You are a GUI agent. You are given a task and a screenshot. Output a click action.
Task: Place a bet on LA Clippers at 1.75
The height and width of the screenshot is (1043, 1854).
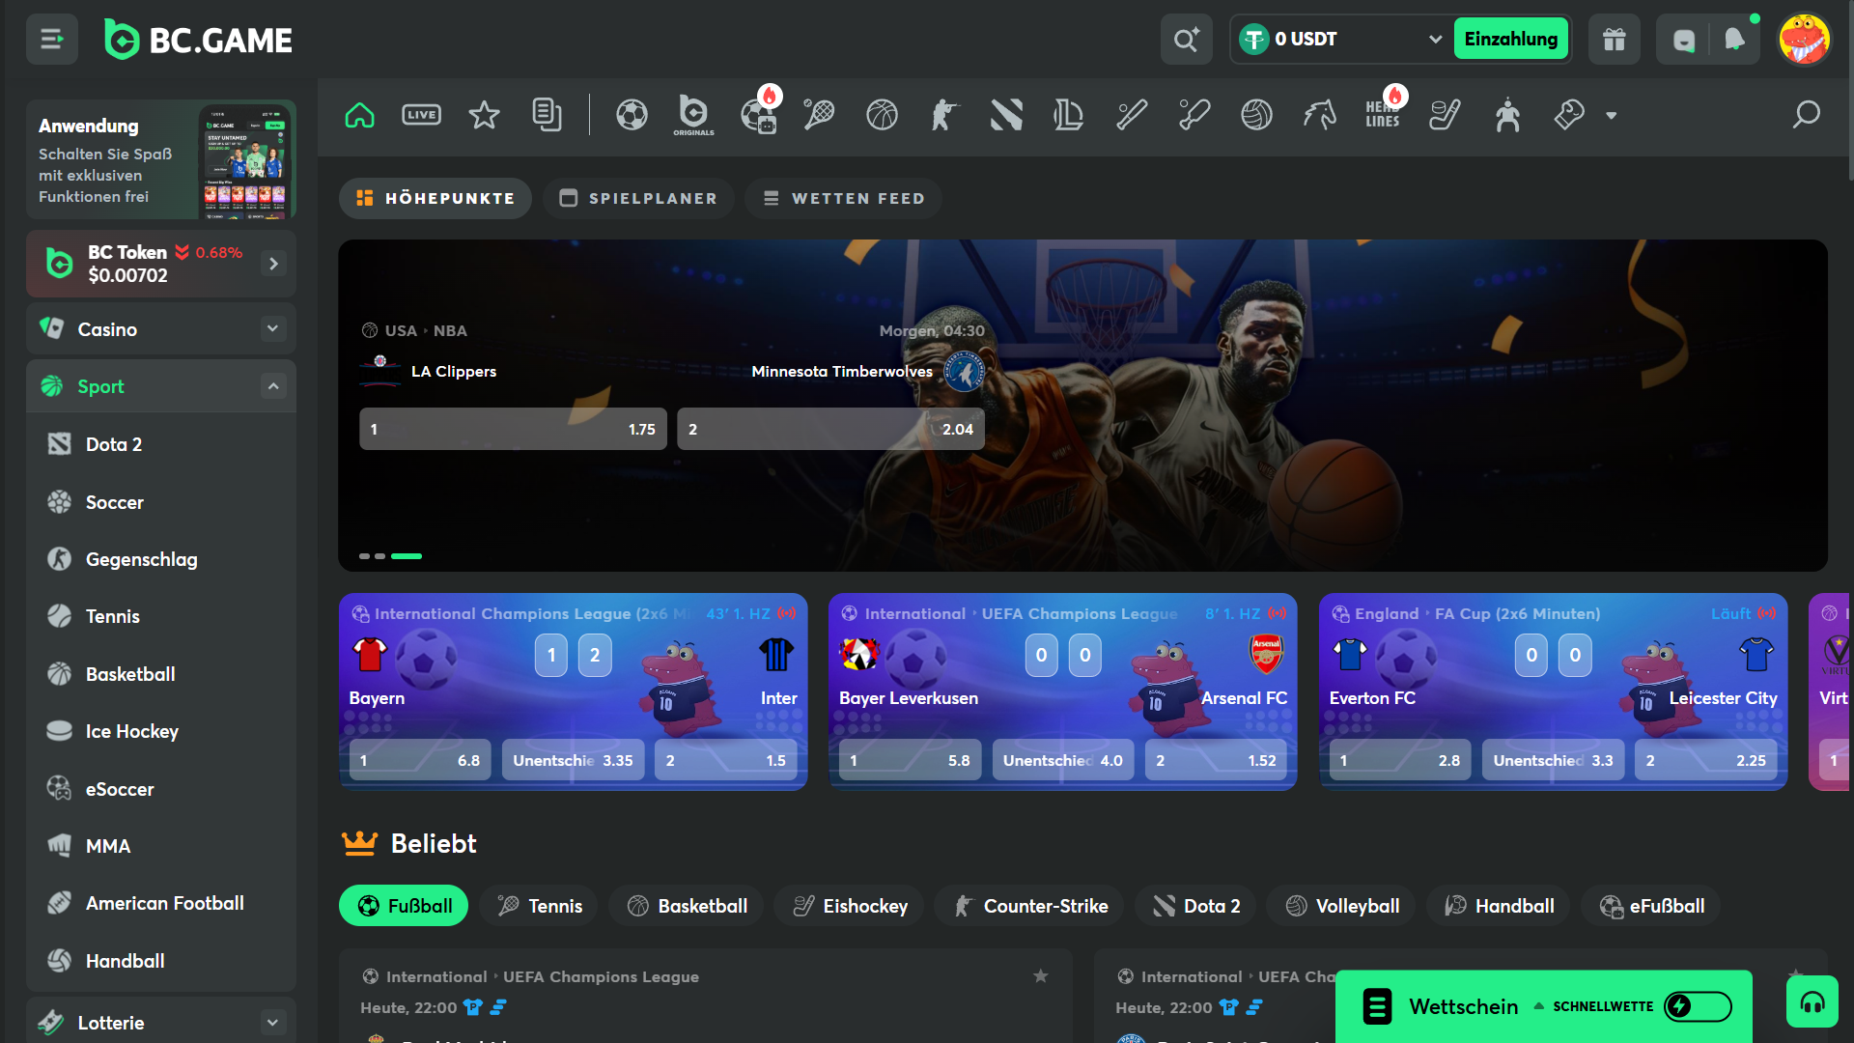(x=513, y=429)
